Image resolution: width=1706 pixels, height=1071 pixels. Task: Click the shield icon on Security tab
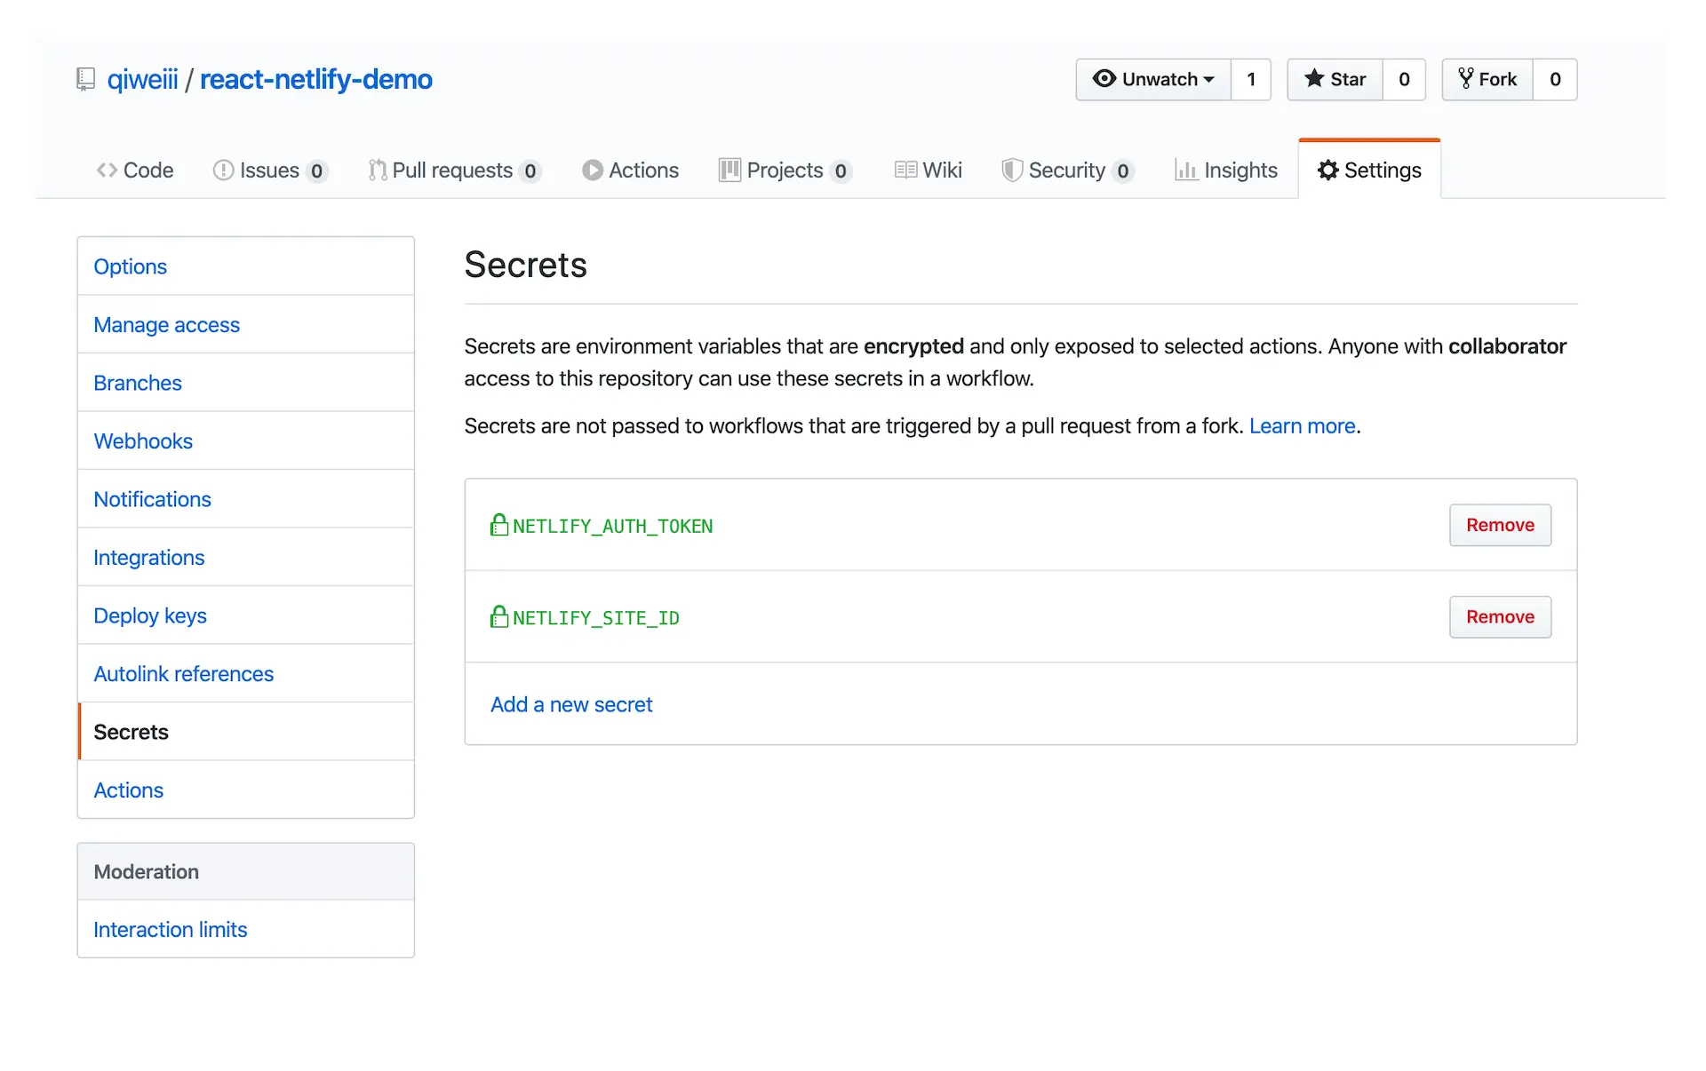[x=1011, y=170]
